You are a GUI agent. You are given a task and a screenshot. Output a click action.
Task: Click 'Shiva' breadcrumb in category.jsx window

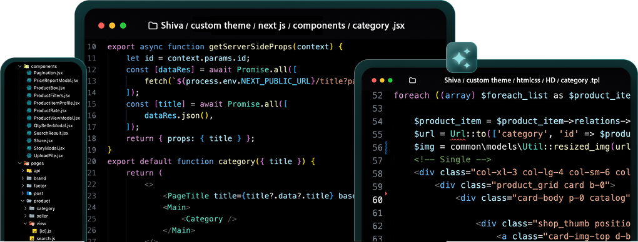click(x=172, y=26)
